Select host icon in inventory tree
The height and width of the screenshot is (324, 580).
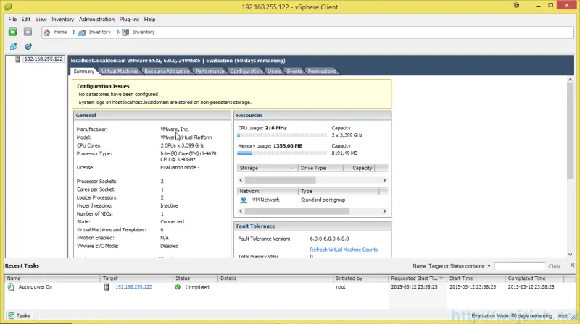click(17, 59)
